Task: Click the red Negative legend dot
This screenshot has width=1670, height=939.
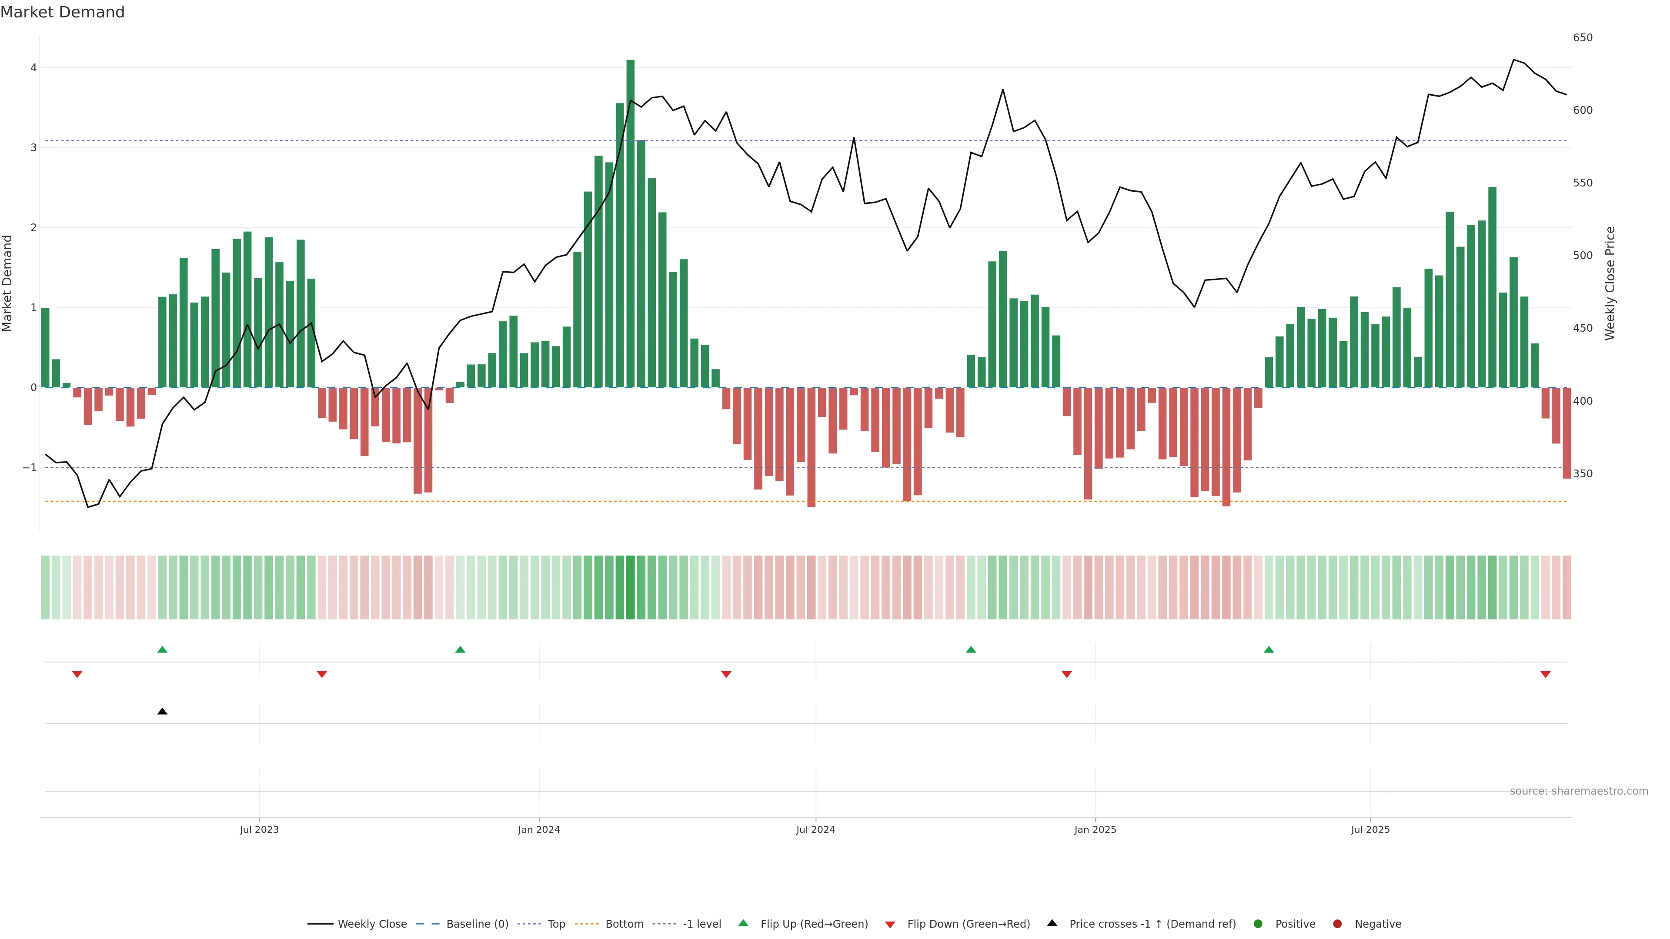Action: (1337, 923)
